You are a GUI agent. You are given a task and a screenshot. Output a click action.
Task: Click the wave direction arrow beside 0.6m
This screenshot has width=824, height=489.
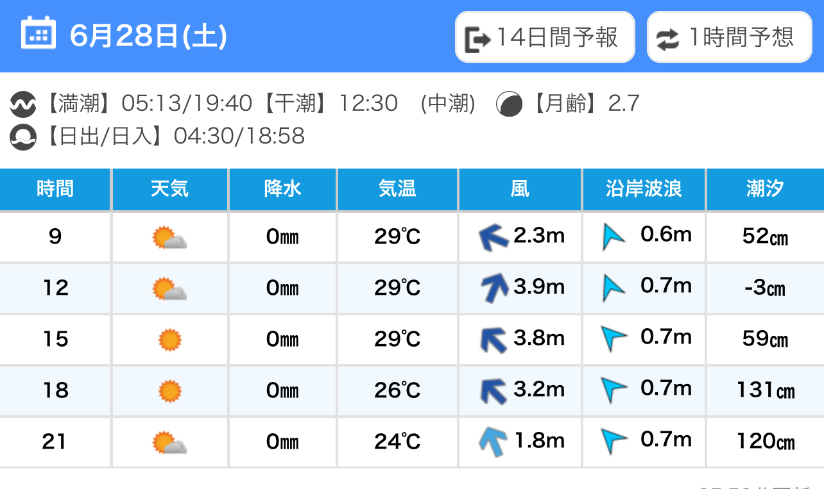(x=614, y=236)
